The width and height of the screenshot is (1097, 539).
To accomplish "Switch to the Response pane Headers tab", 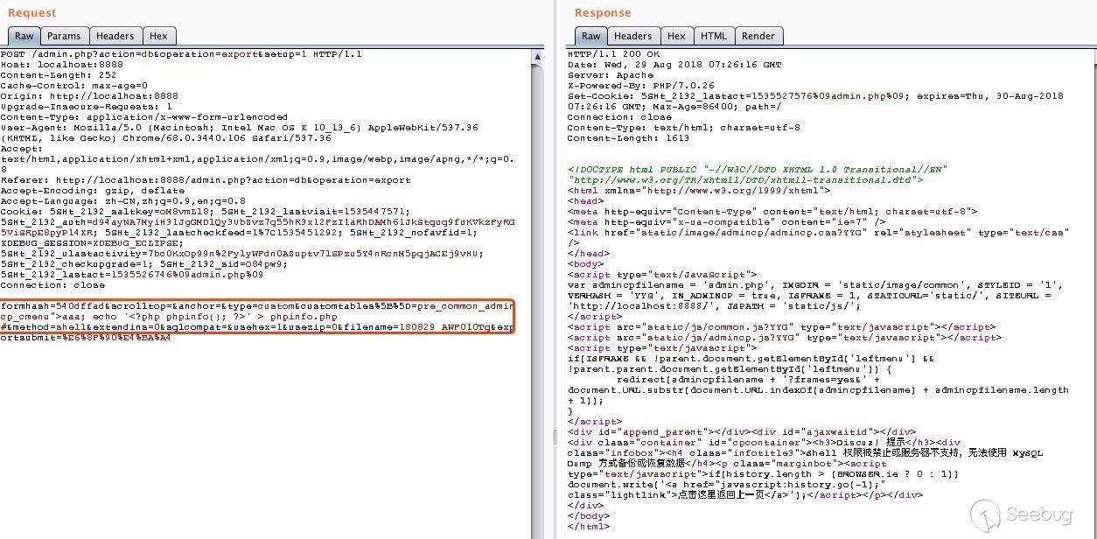I will tap(632, 36).
